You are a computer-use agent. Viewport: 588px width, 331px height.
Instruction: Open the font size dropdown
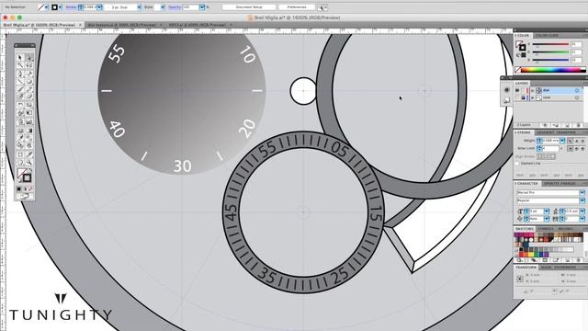547,211
